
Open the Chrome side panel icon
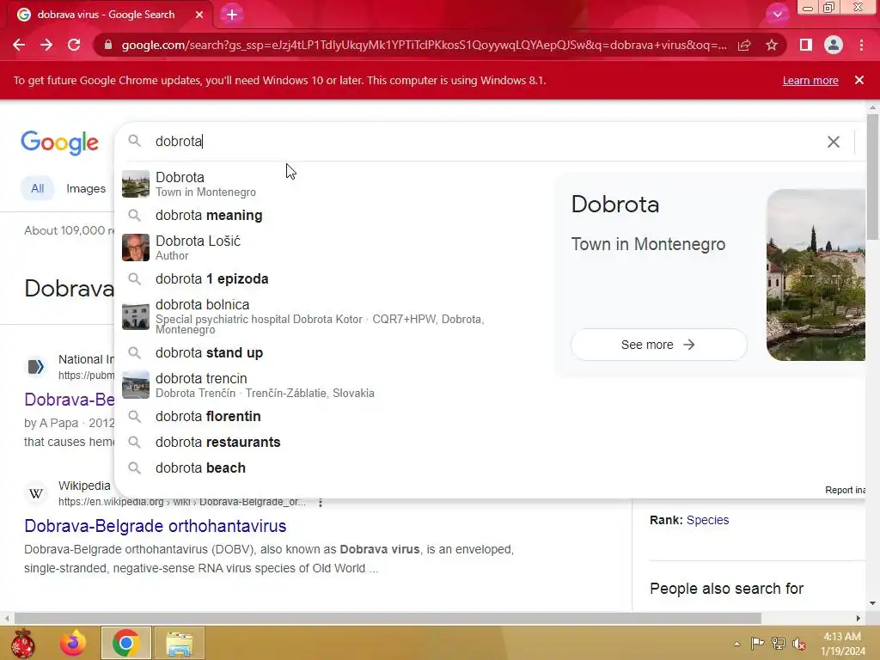(806, 45)
